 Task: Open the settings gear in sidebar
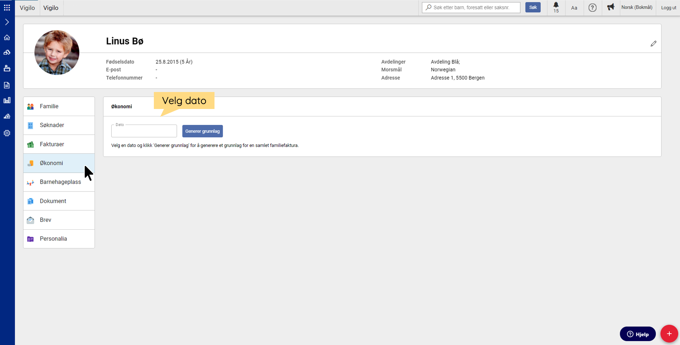point(7,133)
